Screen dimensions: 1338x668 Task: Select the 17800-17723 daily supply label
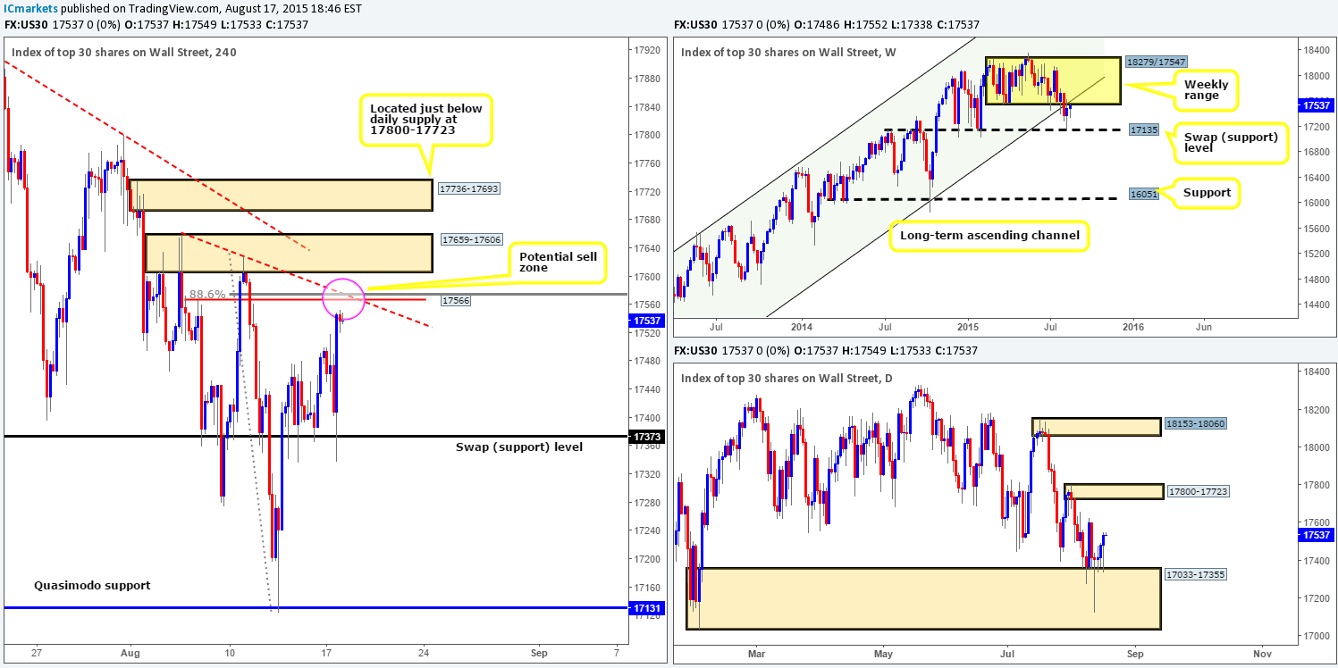pos(1197,490)
